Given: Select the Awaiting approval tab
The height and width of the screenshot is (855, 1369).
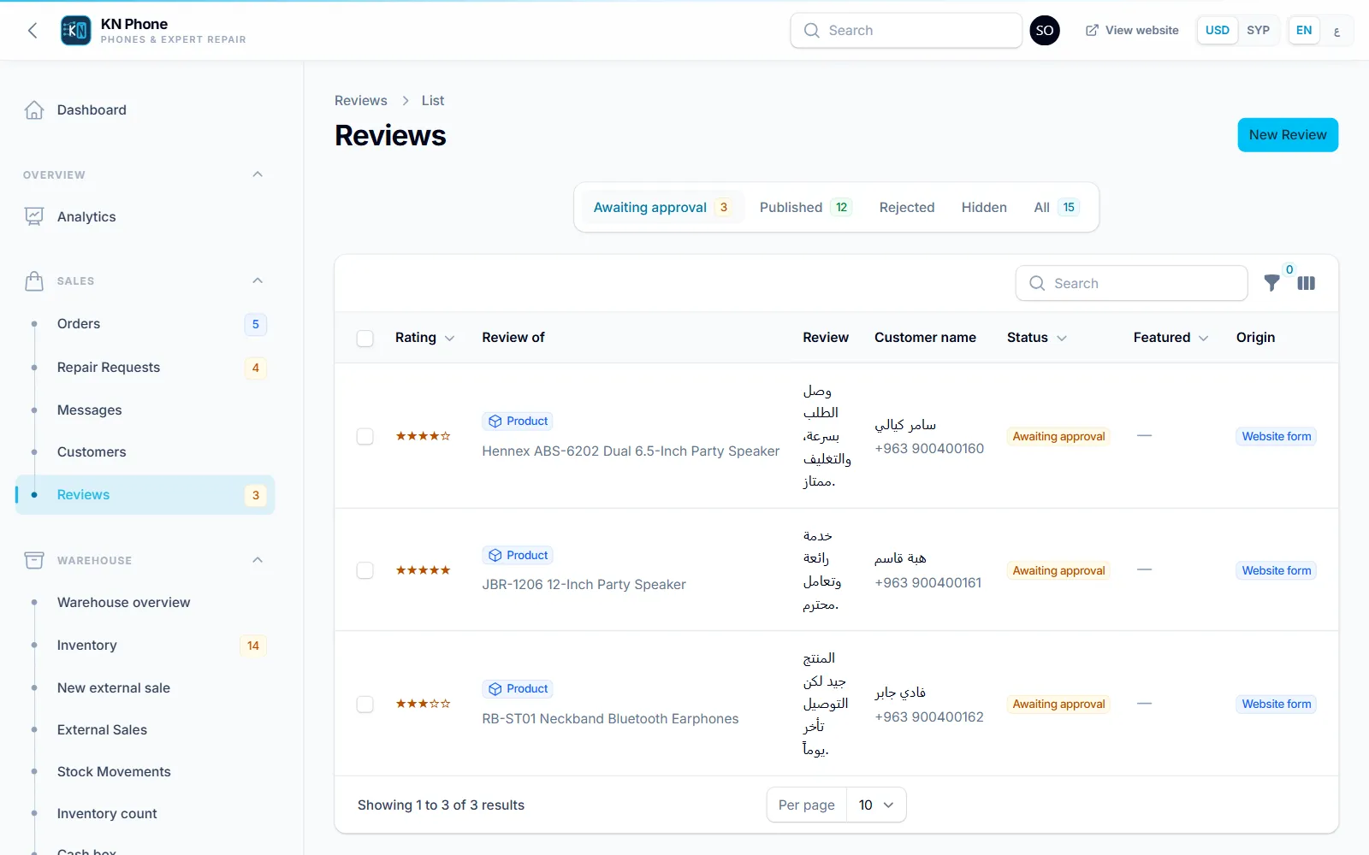Looking at the screenshot, I should click(662, 208).
